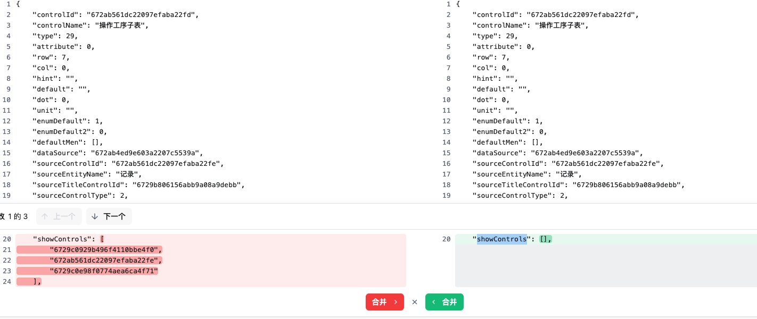757x319 pixels.
Task: Click the red 合并 merge-right button
Action: (x=384, y=302)
